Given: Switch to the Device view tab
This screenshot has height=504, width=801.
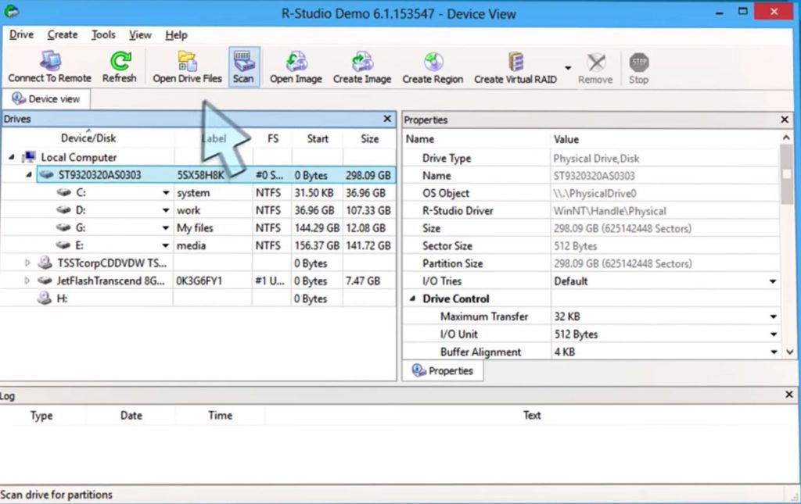Looking at the screenshot, I should (45, 98).
